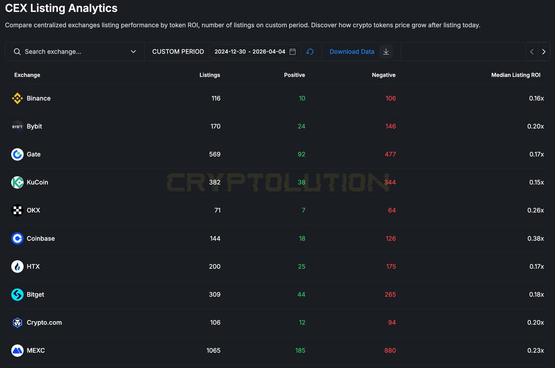Select the HTX flame logo

click(x=17, y=266)
